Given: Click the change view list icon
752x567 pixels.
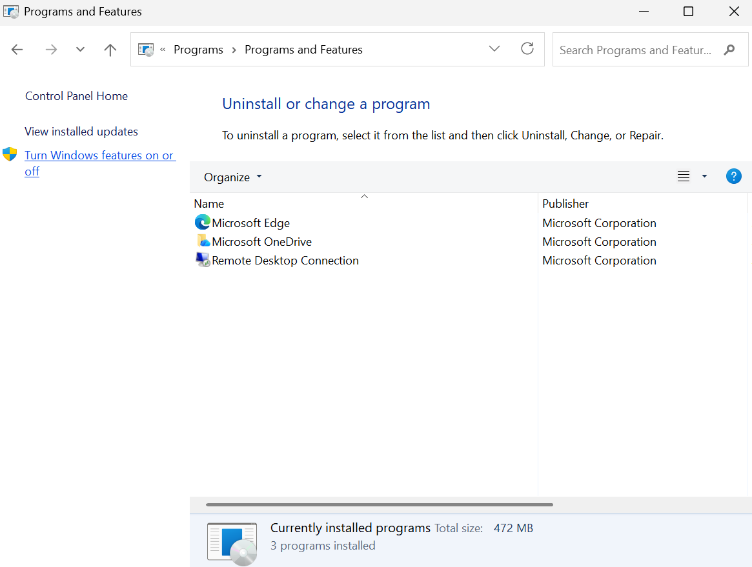Looking at the screenshot, I should click(684, 176).
